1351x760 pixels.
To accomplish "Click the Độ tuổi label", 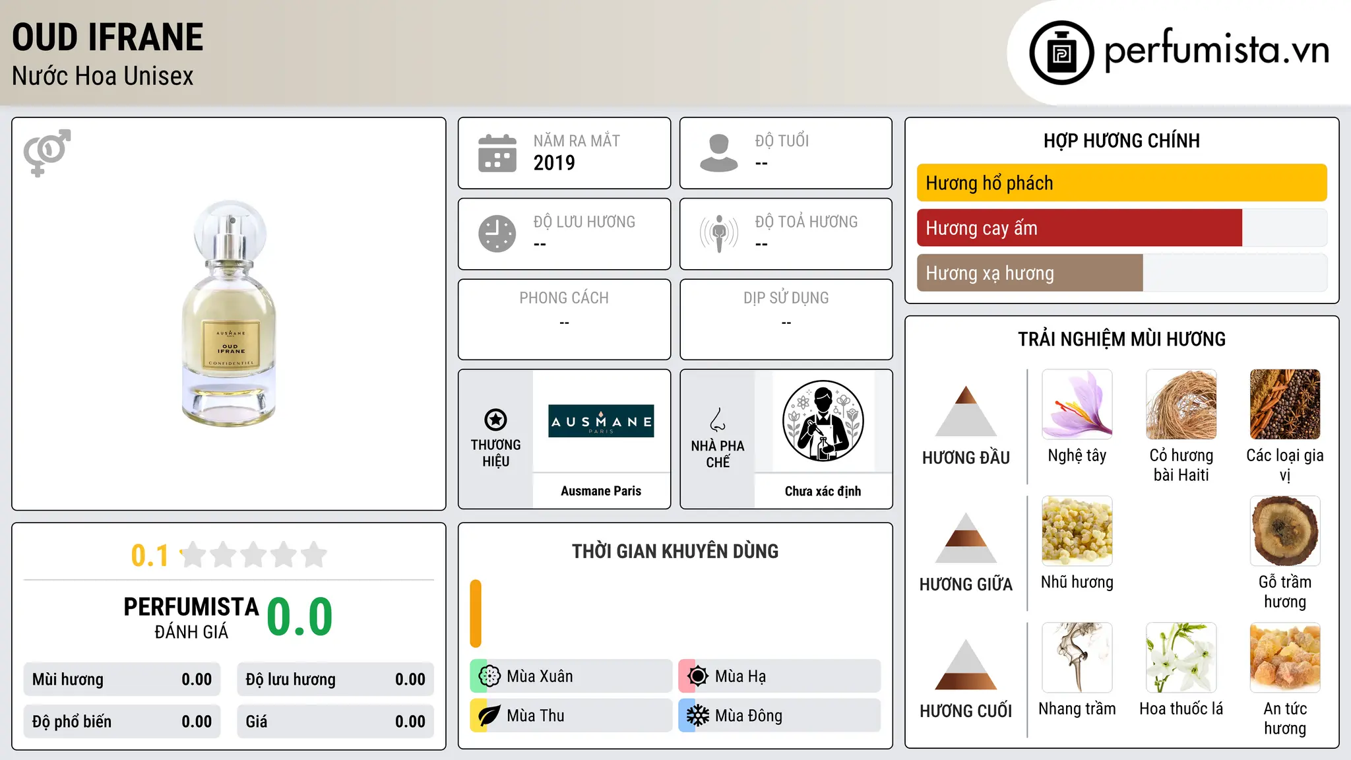I will 782,141.
